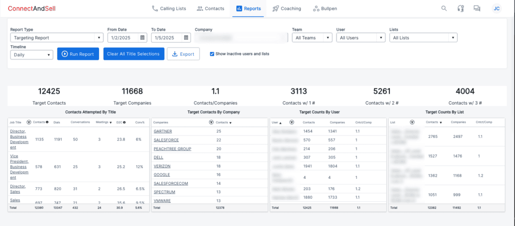Open the search magnifier icon
Viewport: 515px width, 226px height.
coord(444,9)
